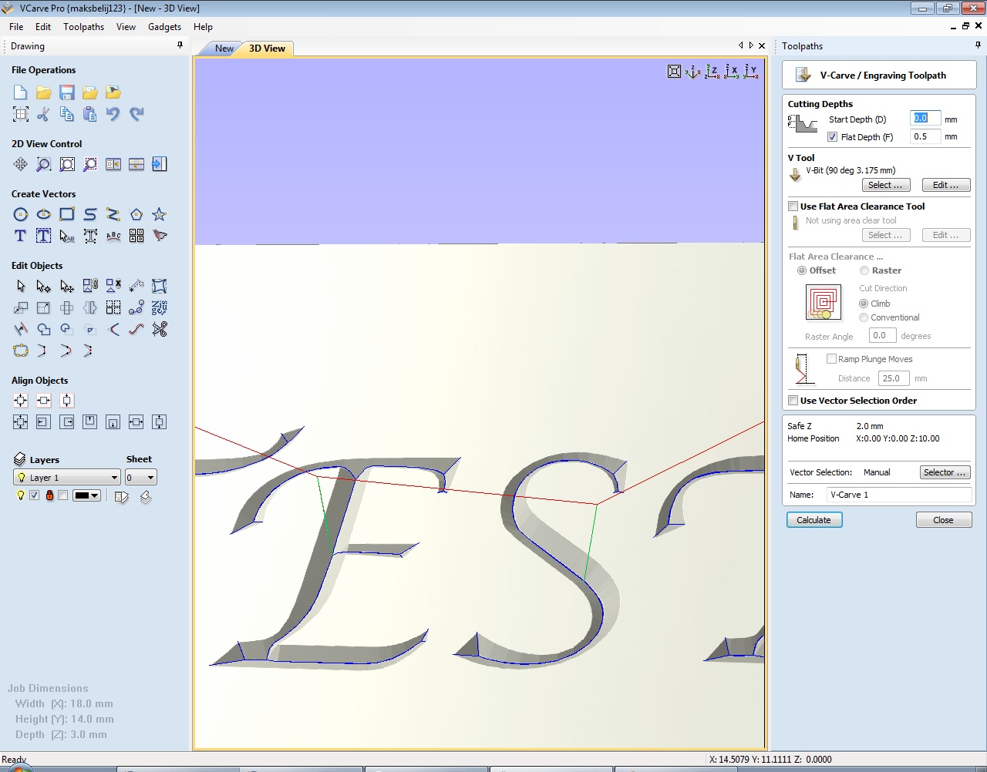
Task: Select the Conventional cut direction
Action: (x=864, y=317)
